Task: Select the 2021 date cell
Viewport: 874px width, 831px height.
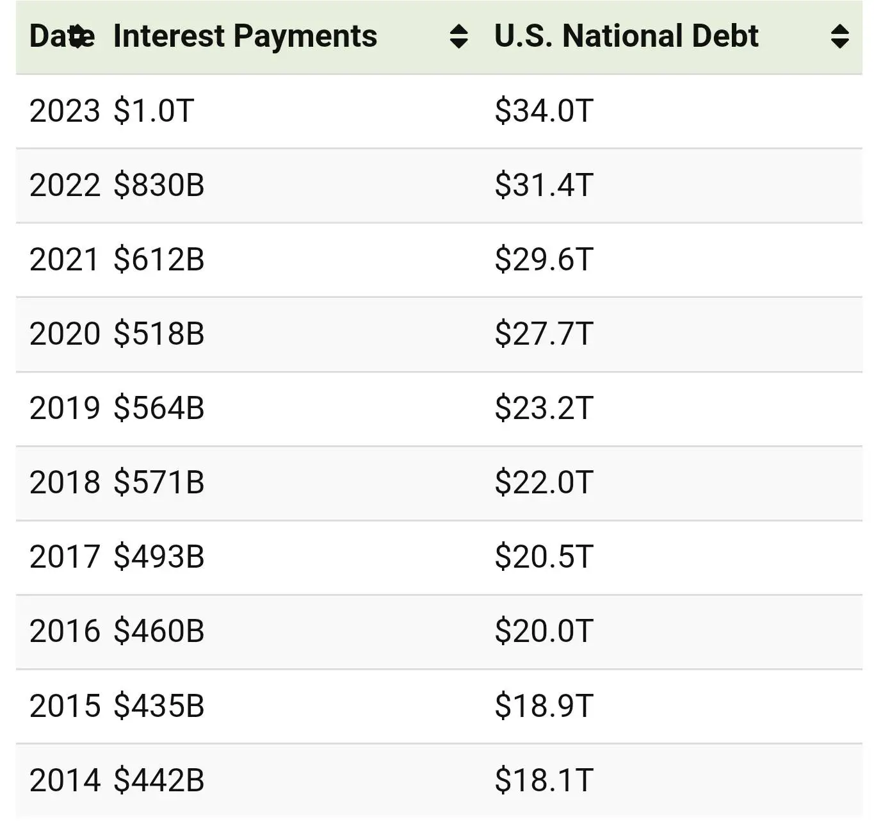Action: 65,259
